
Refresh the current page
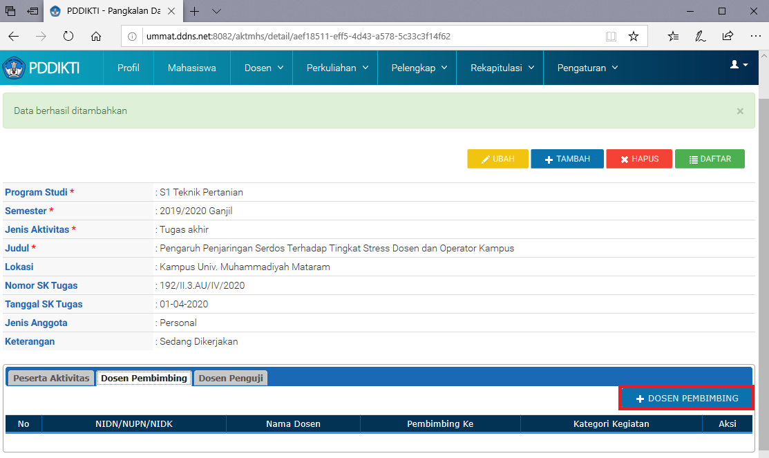coord(68,37)
